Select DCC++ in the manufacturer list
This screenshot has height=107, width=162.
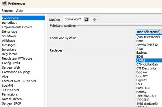click(149, 72)
